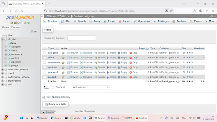Search within the produit table

(100, 77)
